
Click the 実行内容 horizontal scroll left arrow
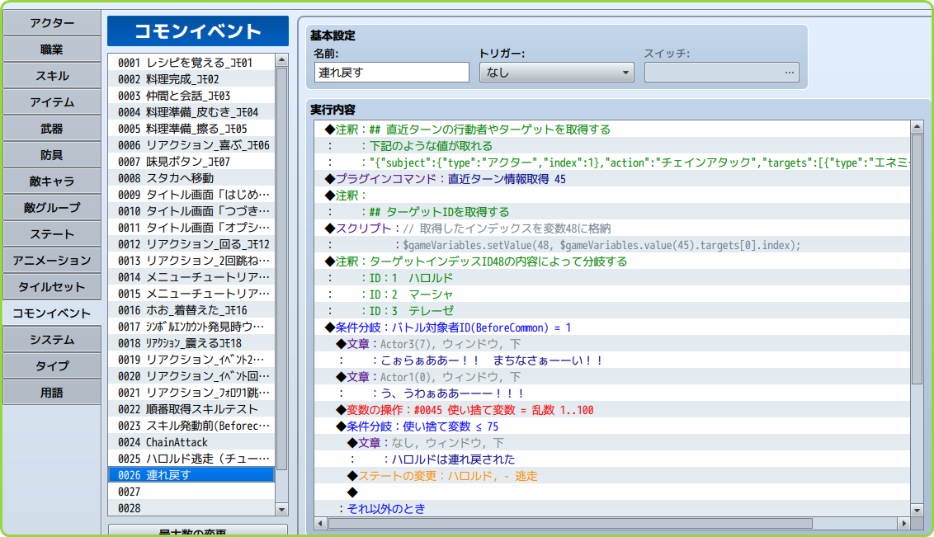pyautogui.click(x=320, y=523)
